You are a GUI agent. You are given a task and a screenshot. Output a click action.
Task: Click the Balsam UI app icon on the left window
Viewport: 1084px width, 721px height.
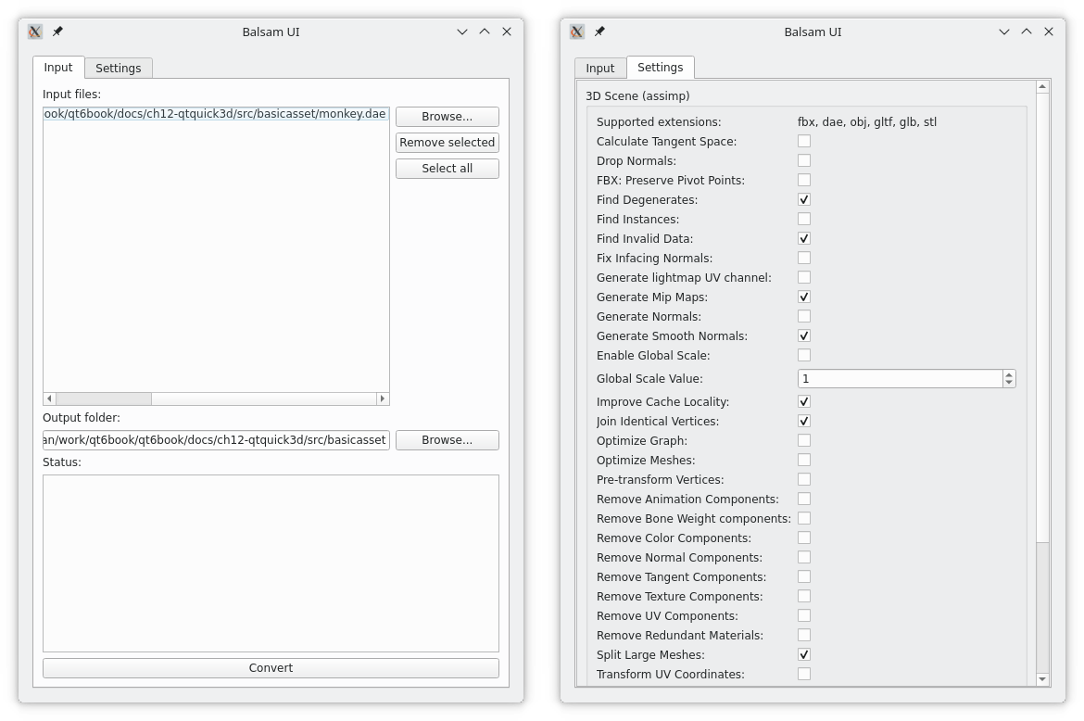click(x=36, y=31)
